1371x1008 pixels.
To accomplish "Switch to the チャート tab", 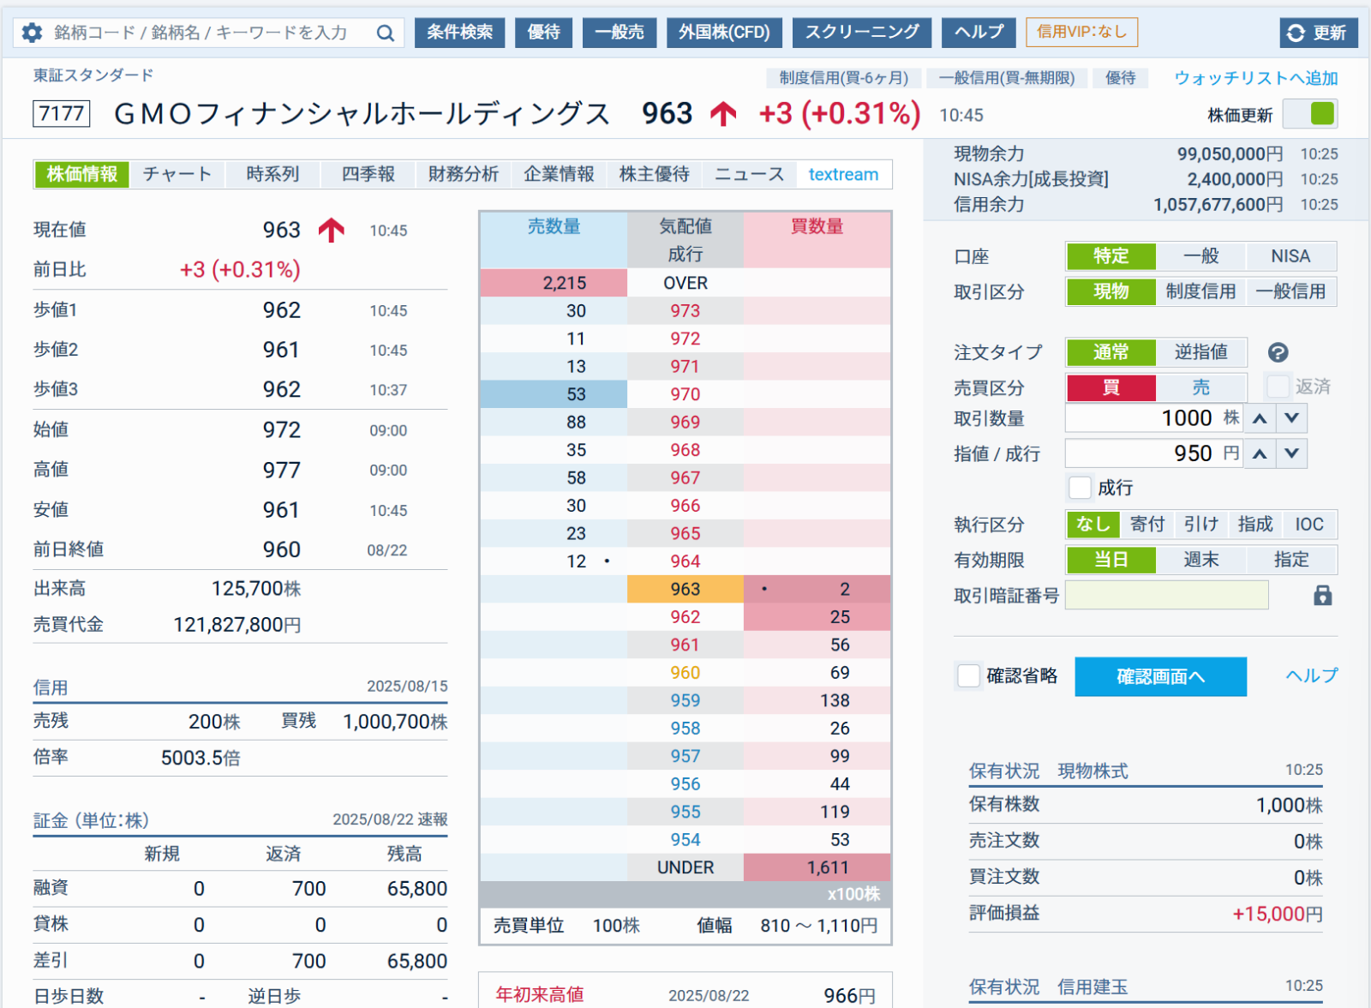I will pyautogui.click(x=177, y=174).
